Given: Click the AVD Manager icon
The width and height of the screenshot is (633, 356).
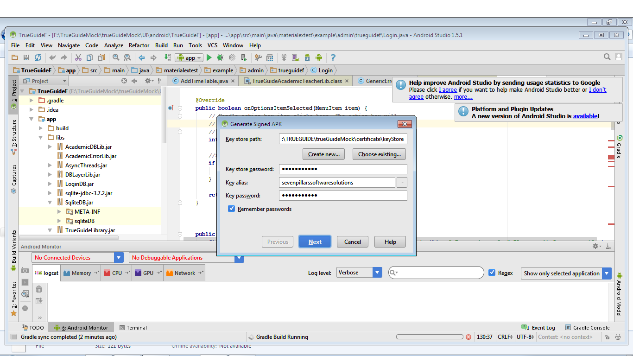Looking at the screenshot, I should (x=296, y=57).
